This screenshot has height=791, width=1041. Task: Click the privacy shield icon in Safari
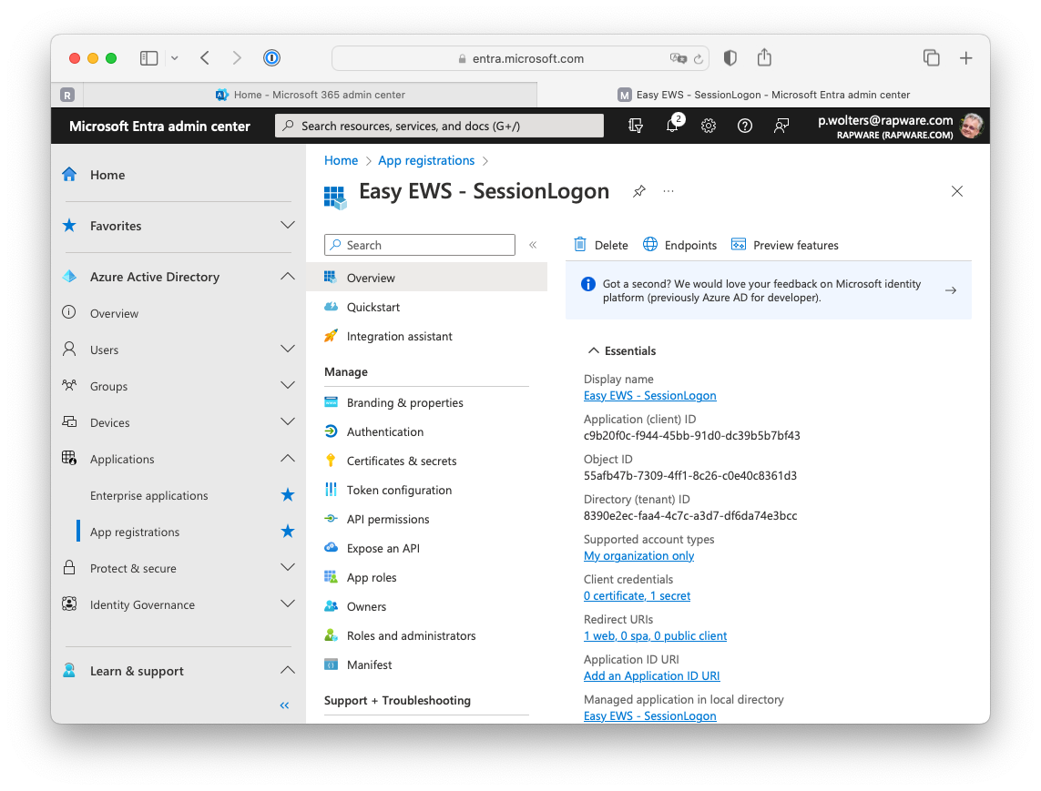(x=730, y=58)
